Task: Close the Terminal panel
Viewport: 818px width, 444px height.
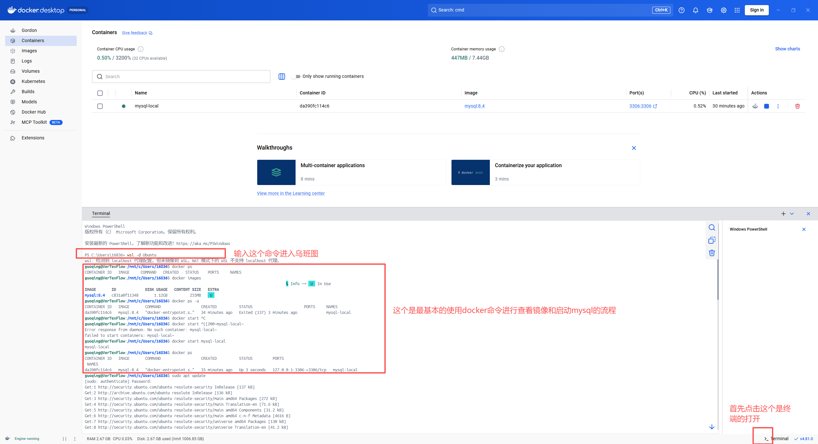Action: (808, 214)
